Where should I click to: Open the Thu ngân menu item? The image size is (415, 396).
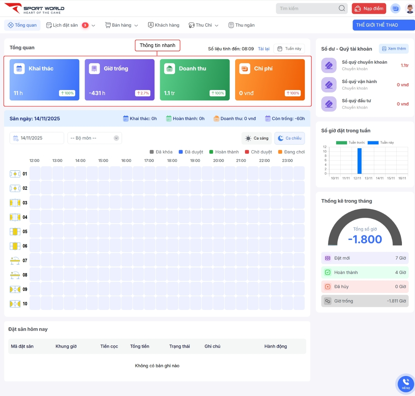[242, 25]
